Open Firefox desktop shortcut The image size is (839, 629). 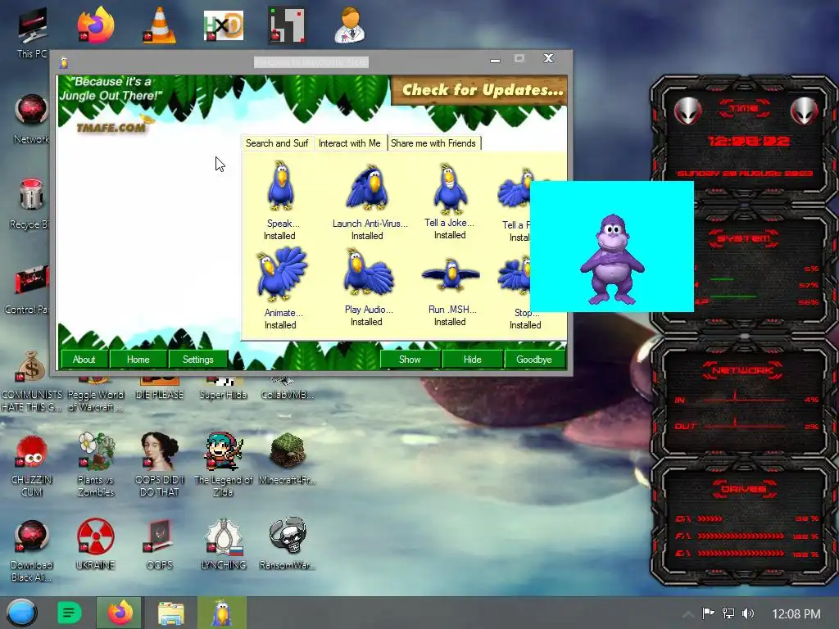click(x=96, y=25)
